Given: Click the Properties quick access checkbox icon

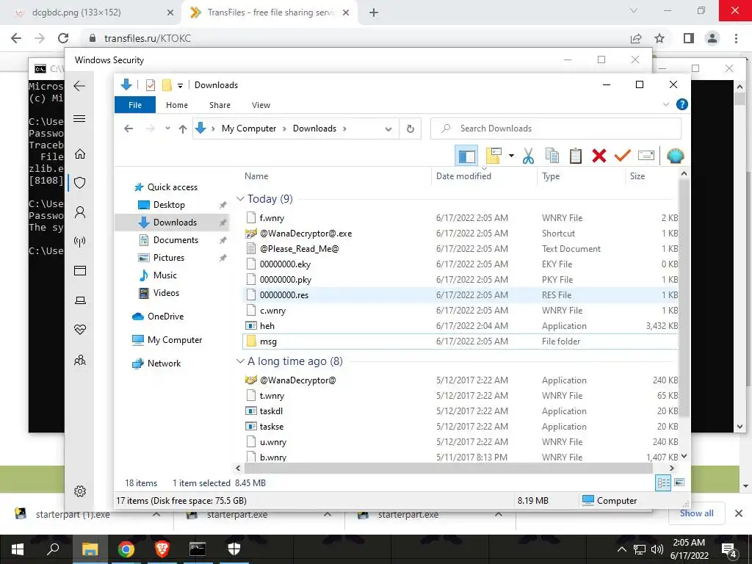Looking at the screenshot, I should pyautogui.click(x=150, y=85).
